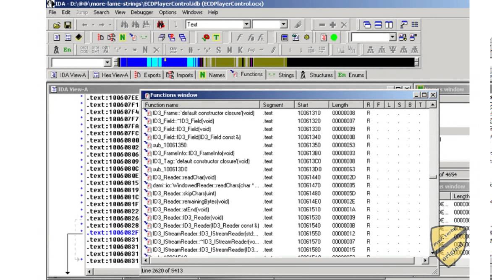Open the forward arrow history dropdown
The image size is (492, 280).
point(110,24)
